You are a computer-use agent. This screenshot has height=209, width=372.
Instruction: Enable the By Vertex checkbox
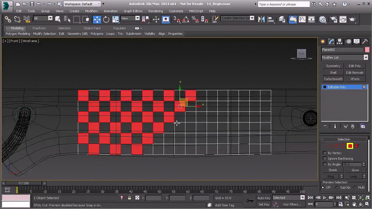325,153
